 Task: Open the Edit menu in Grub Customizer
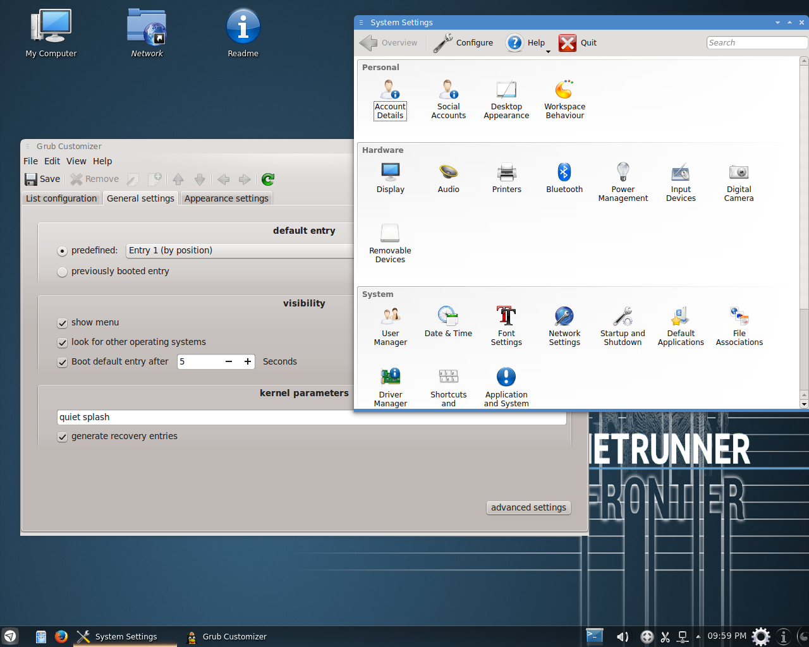click(52, 161)
